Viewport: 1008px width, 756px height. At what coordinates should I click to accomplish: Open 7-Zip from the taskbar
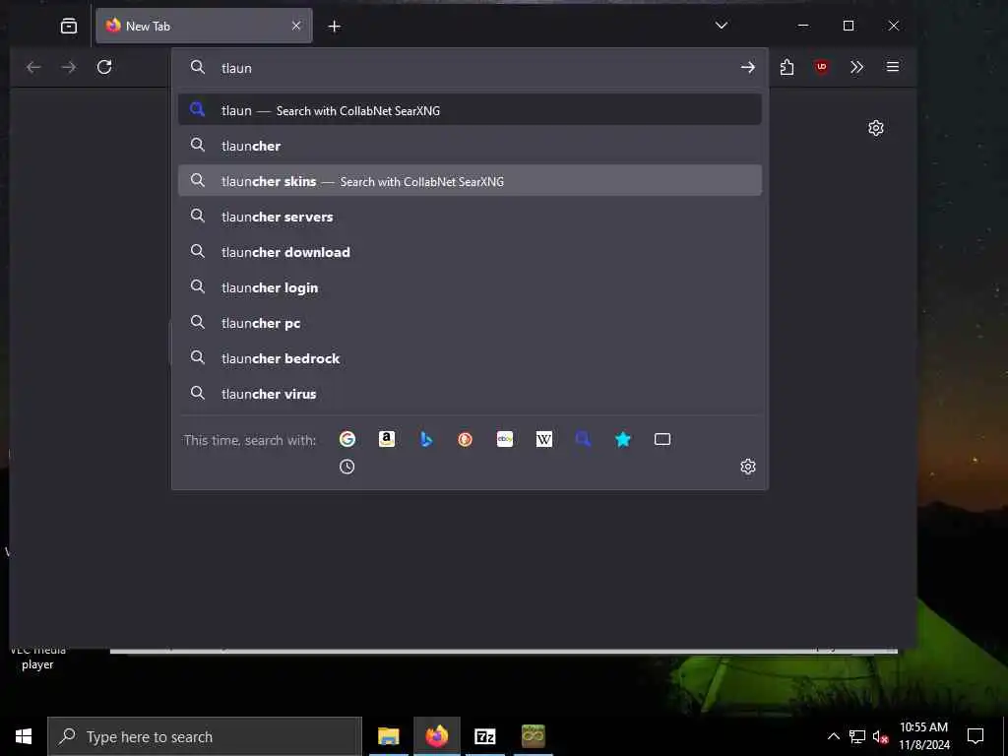[x=484, y=736]
